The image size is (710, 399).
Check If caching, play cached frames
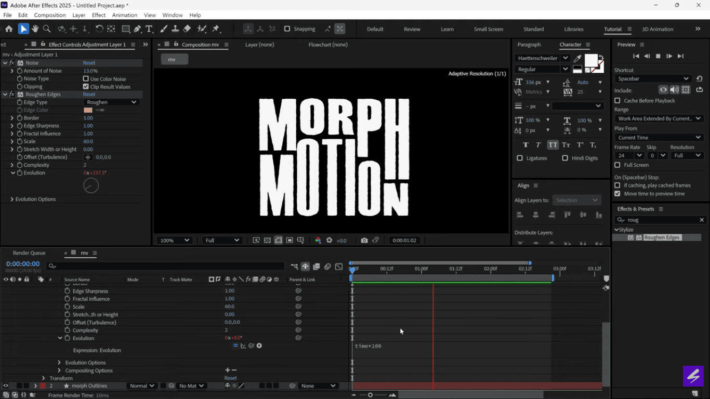(617, 185)
